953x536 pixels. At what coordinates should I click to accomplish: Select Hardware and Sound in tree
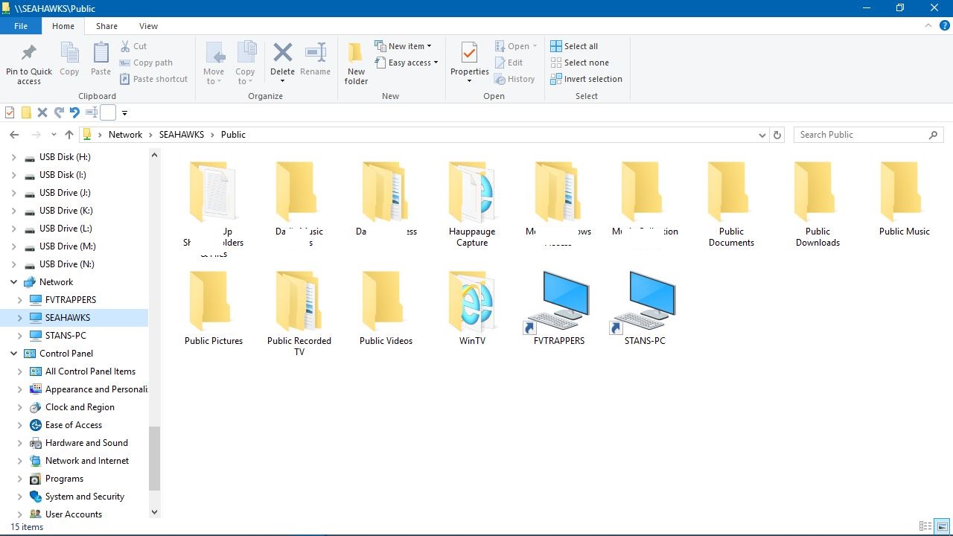click(x=86, y=443)
